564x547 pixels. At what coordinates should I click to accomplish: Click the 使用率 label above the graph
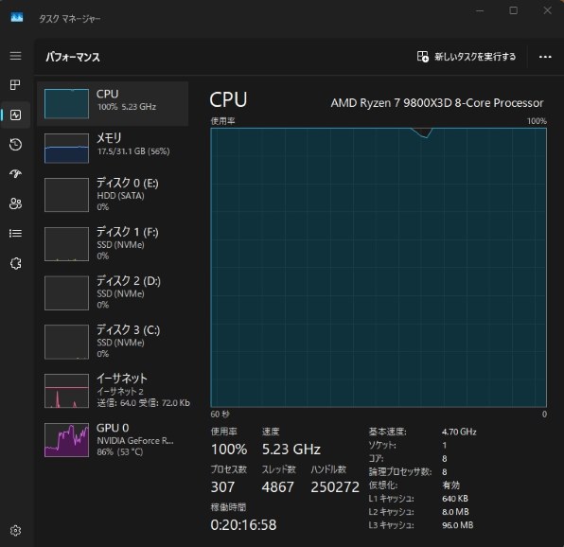[223, 121]
